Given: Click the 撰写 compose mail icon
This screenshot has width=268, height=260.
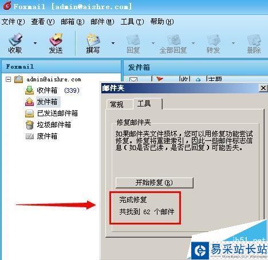Looking at the screenshot, I should click(93, 40).
